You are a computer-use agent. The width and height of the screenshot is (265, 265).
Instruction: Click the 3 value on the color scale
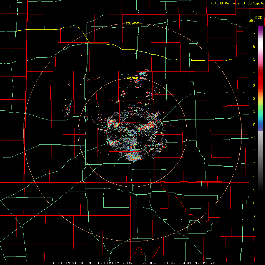[x=254, y=85]
